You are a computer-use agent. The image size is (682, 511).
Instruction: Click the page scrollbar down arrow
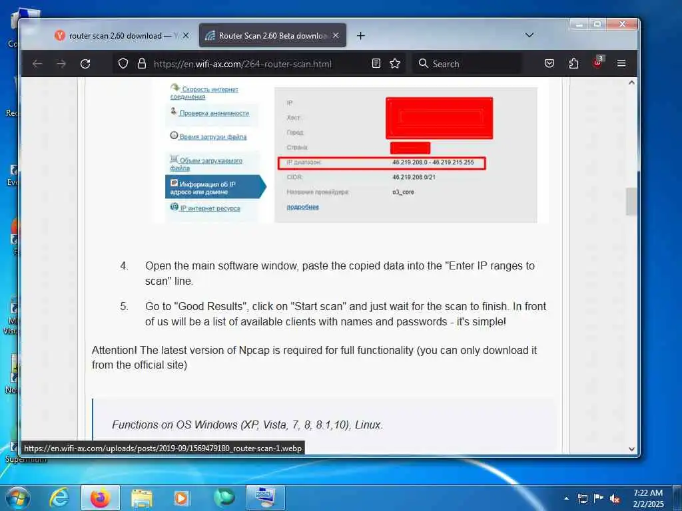[x=631, y=449]
